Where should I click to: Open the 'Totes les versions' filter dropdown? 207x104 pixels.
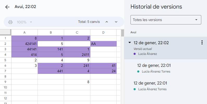click(x=166, y=20)
